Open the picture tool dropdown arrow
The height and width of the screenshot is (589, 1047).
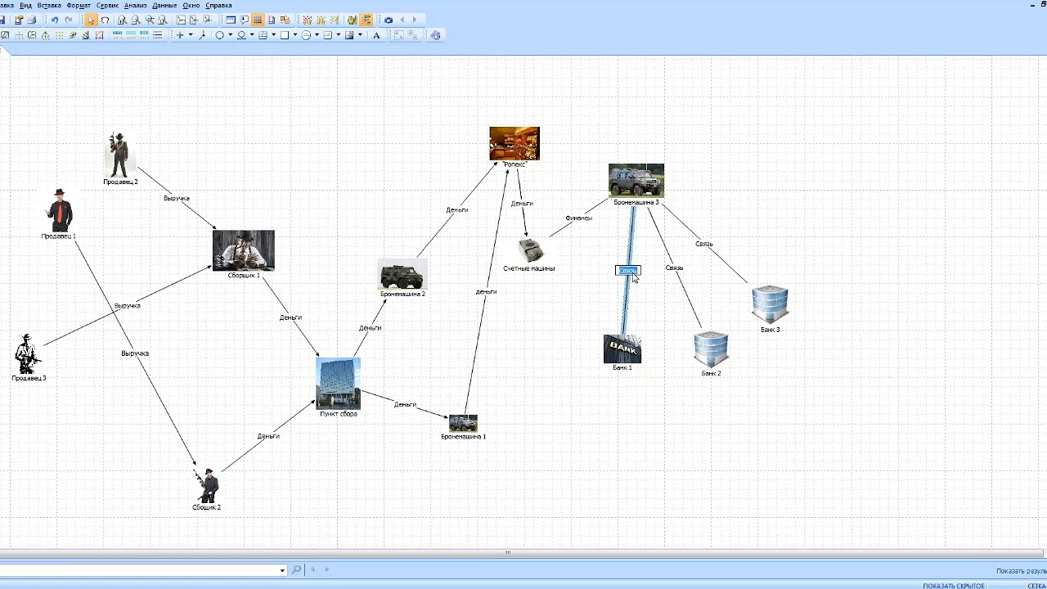tap(360, 35)
